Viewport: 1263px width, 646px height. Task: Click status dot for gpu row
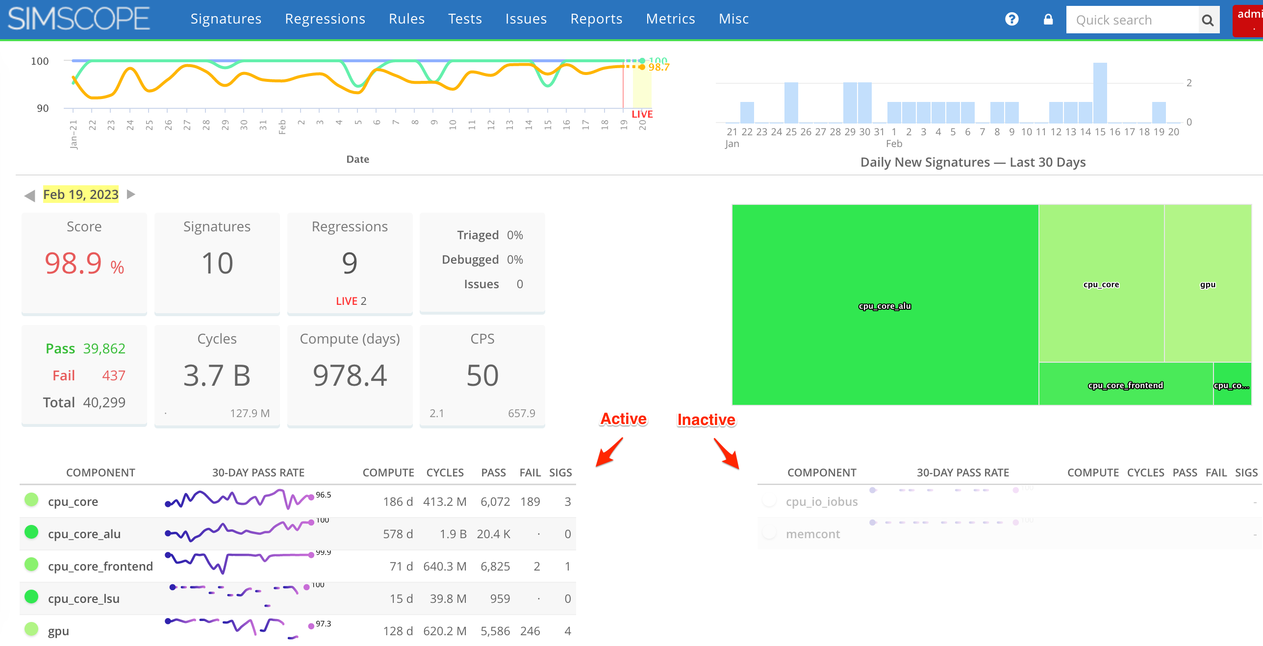click(x=31, y=629)
